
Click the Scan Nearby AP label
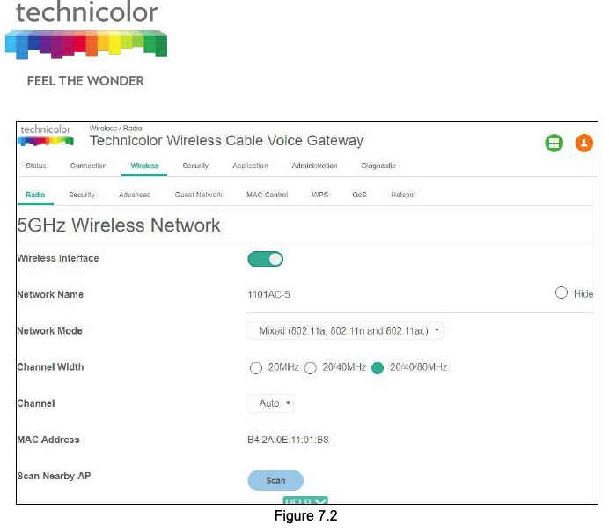coord(54,476)
